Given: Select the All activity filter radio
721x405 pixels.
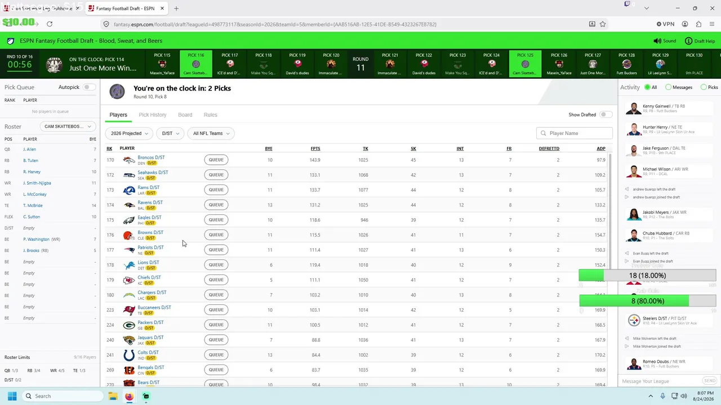Looking at the screenshot, I should (x=647, y=87).
